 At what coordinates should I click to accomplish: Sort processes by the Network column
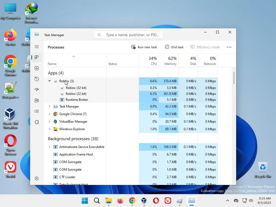pos(208,61)
